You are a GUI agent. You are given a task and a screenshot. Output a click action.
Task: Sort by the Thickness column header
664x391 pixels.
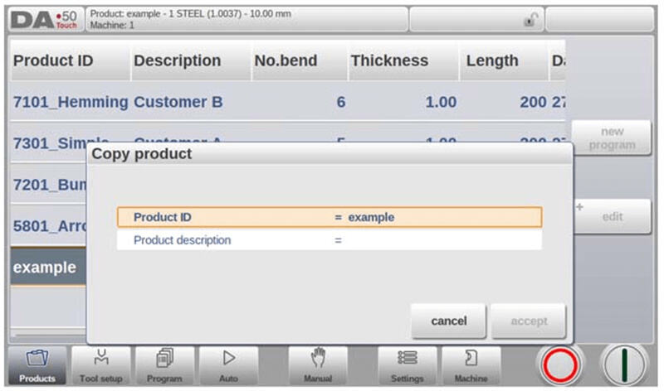click(x=389, y=60)
